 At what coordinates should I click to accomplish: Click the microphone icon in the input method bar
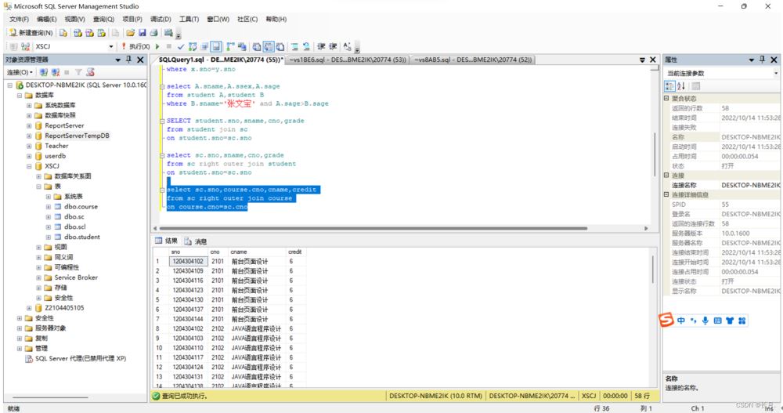[705, 321]
